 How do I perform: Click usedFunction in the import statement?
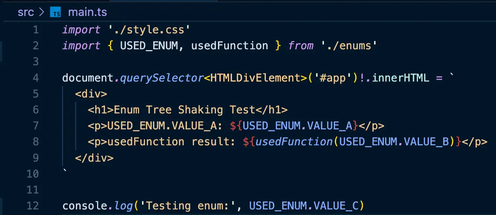(229, 46)
